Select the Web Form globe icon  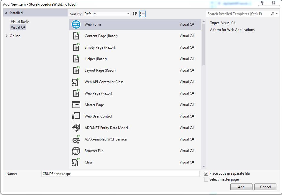click(76, 24)
